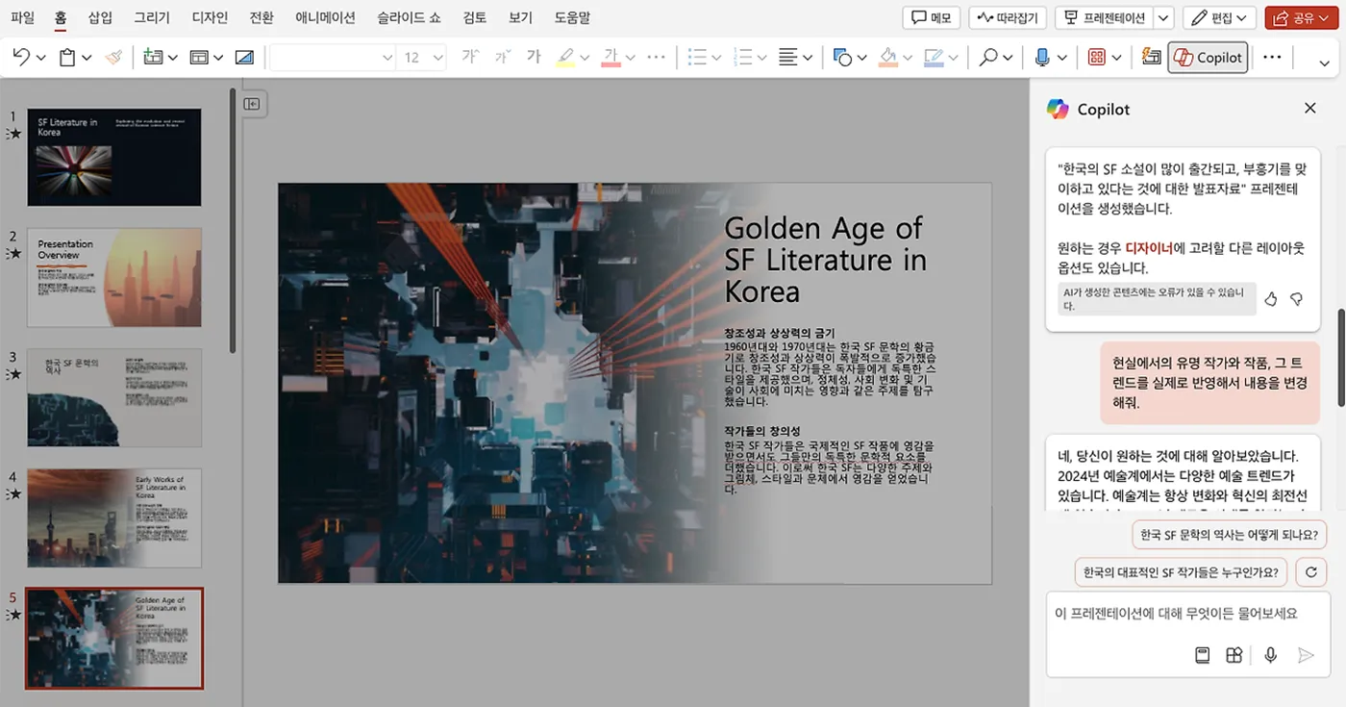Viewport: 1346px width, 707px height.
Task: Open the 디자인 ribbon tab
Action: pyautogui.click(x=210, y=17)
